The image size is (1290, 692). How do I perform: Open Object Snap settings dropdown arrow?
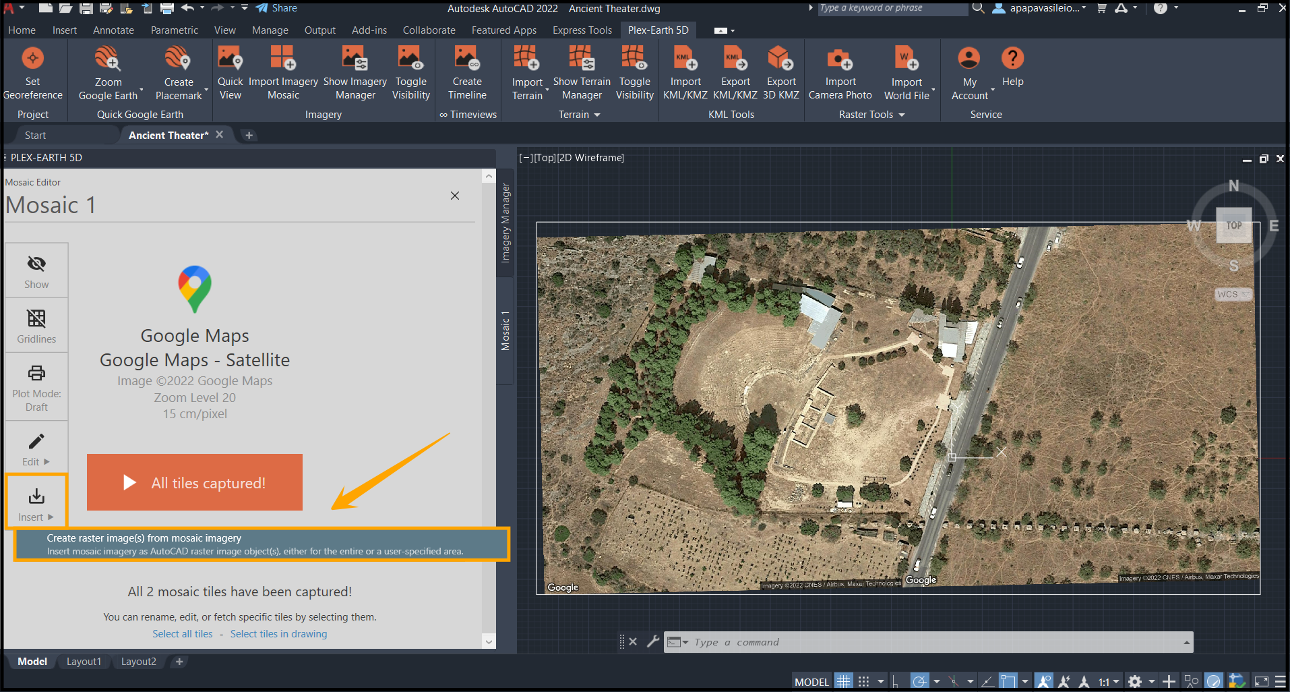(x=1024, y=681)
